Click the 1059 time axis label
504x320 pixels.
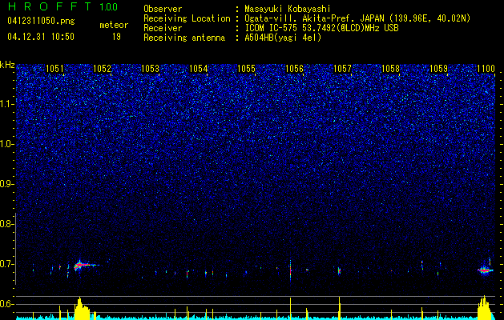pyautogui.click(x=438, y=69)
